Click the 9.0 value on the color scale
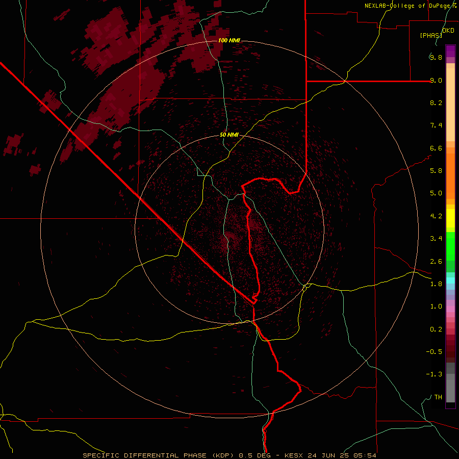The image size is (459, 459). [436, 80]
